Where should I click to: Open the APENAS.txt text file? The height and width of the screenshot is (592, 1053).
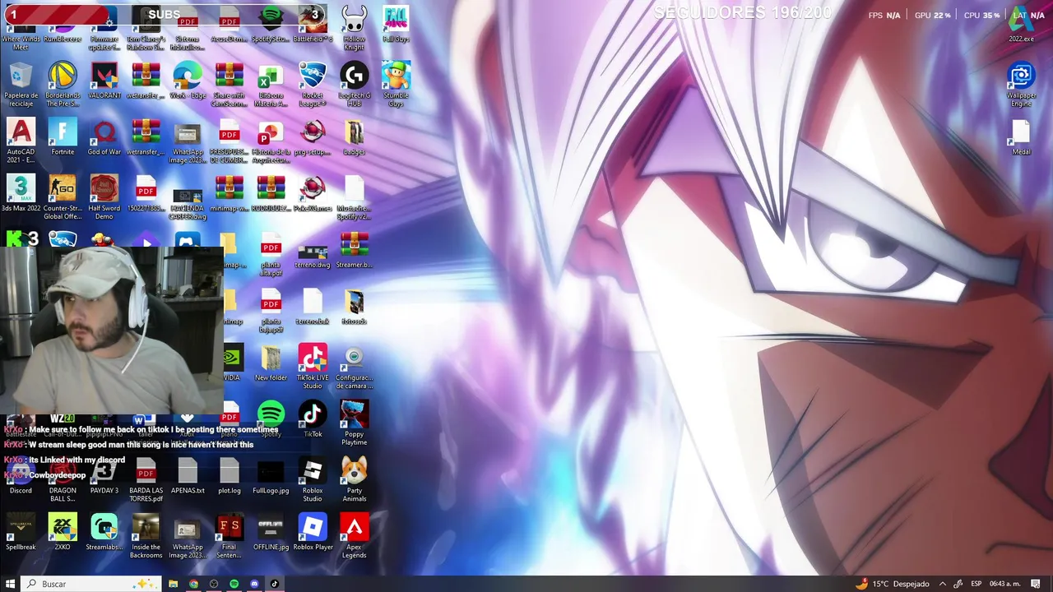(188, 477)
